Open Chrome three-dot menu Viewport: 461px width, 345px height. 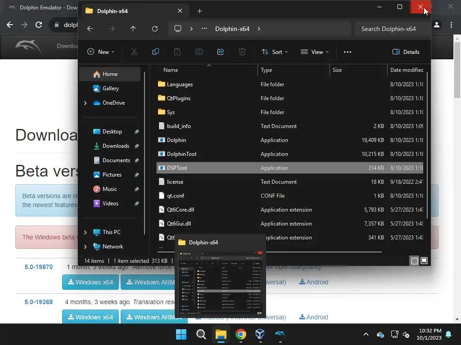click(451, 25)
